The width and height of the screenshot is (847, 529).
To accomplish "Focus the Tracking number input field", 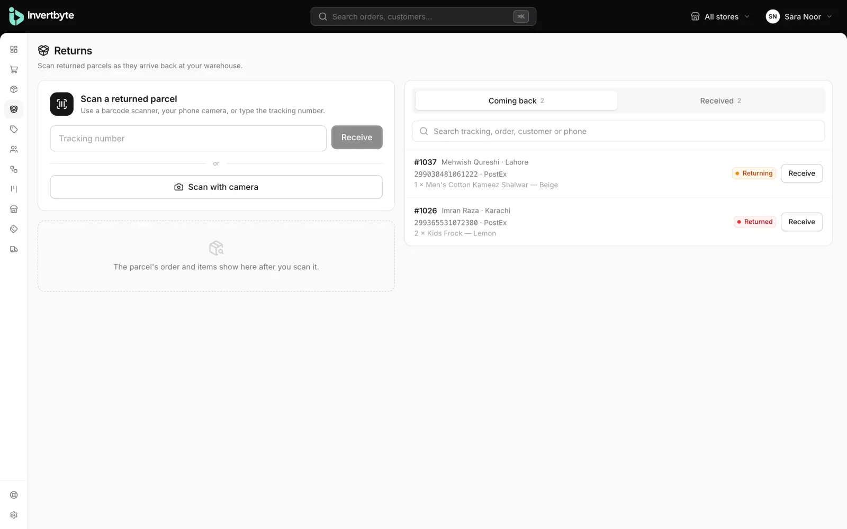I will [x=188, y=138].
